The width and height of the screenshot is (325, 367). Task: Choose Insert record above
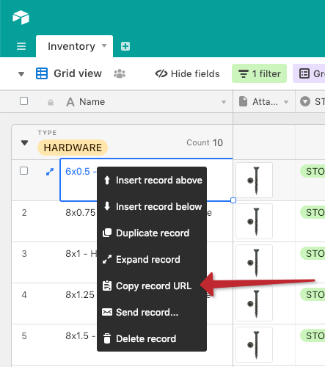(152, 181)
